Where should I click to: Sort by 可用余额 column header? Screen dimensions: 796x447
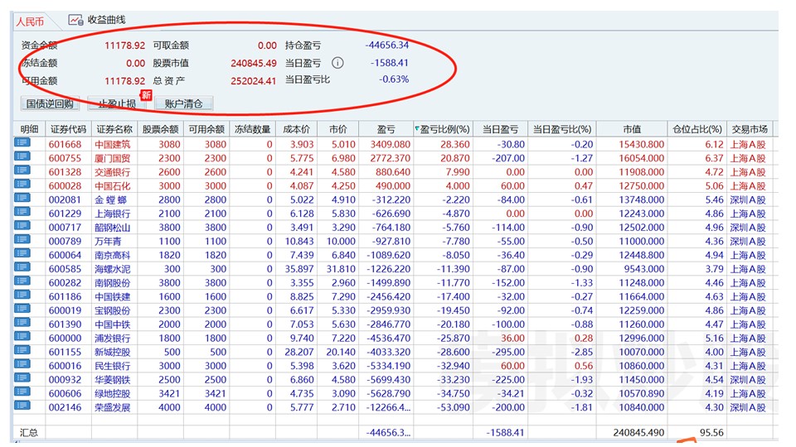206,129
